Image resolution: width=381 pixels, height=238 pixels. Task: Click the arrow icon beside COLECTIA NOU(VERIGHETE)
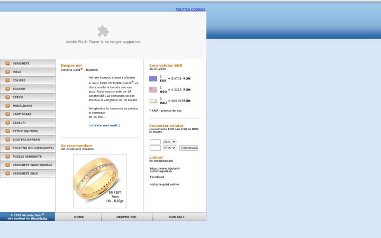click(7, 148)
